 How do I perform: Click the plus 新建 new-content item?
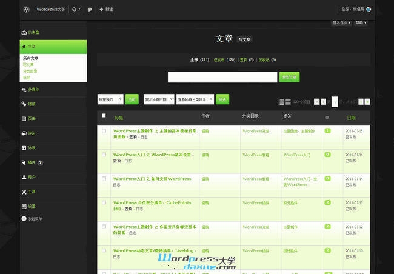tap(106, 10)
